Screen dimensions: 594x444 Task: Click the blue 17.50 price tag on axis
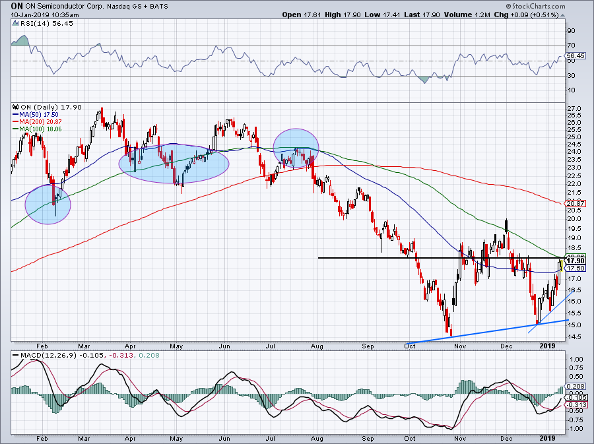tap(576, 268)
